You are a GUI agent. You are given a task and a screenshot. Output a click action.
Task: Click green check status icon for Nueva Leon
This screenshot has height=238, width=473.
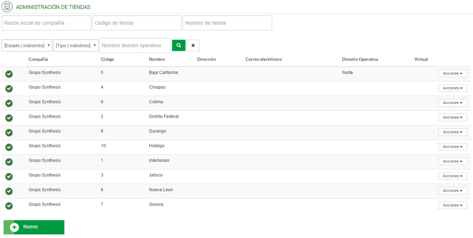(9, 191)
